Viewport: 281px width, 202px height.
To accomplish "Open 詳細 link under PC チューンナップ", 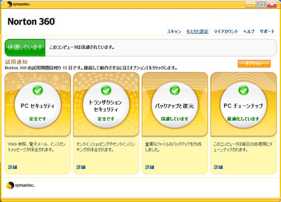I will (x=218, y=167).
